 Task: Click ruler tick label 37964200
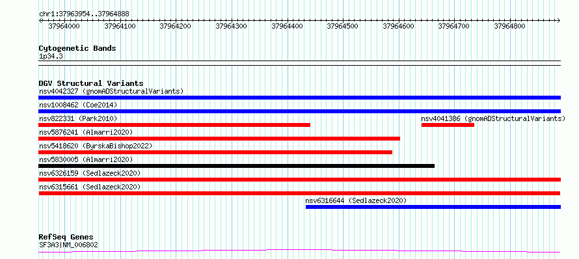click(x=176, y=26)
